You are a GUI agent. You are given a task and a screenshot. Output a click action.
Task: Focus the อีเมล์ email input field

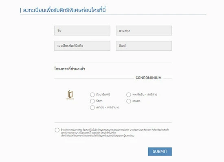(144, 46)
